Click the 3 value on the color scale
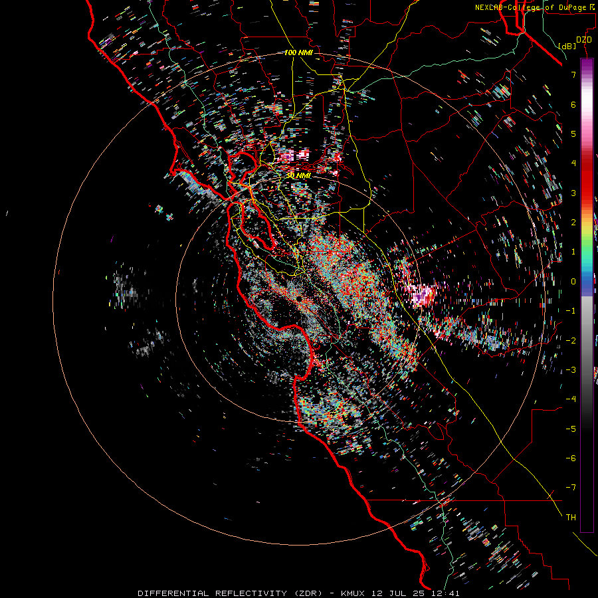 point(573,193)
